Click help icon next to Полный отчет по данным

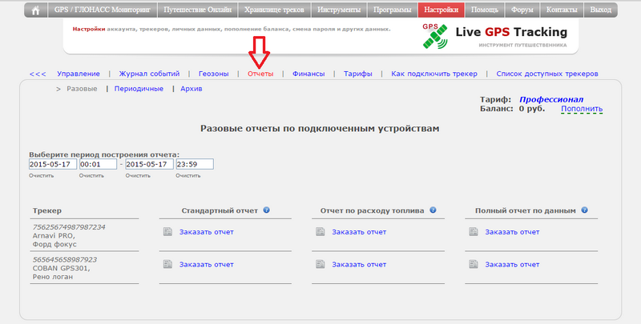tap(585, 211)
